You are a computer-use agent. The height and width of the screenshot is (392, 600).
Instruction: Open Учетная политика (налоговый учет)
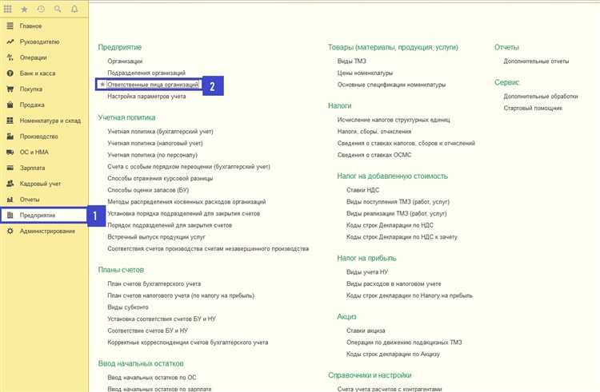coord(155,143)
